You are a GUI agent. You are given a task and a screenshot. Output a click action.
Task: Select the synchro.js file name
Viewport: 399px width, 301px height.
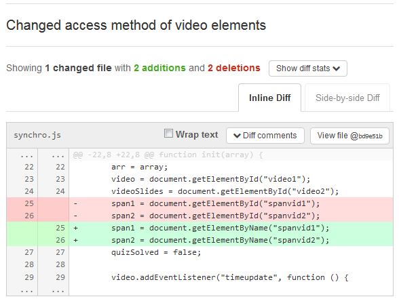(37, 135)
